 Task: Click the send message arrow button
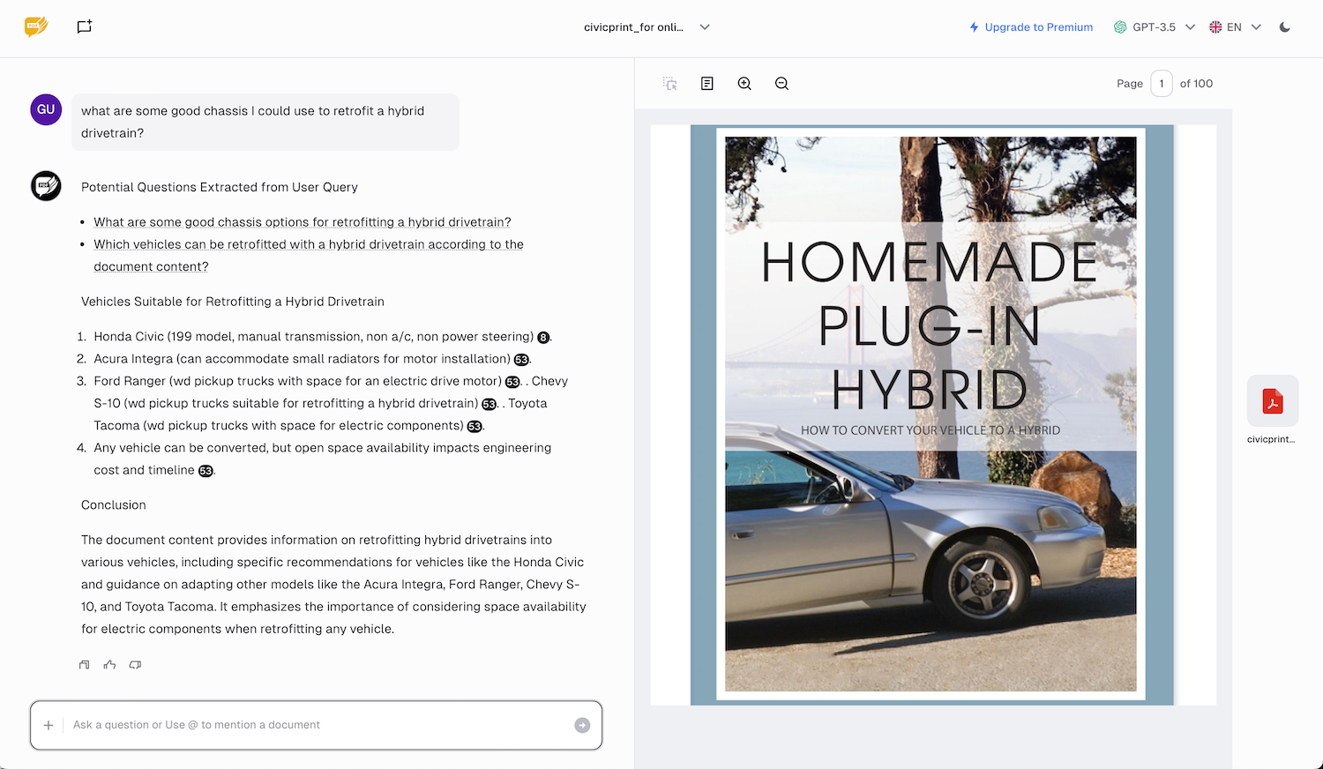pos(582,725)
